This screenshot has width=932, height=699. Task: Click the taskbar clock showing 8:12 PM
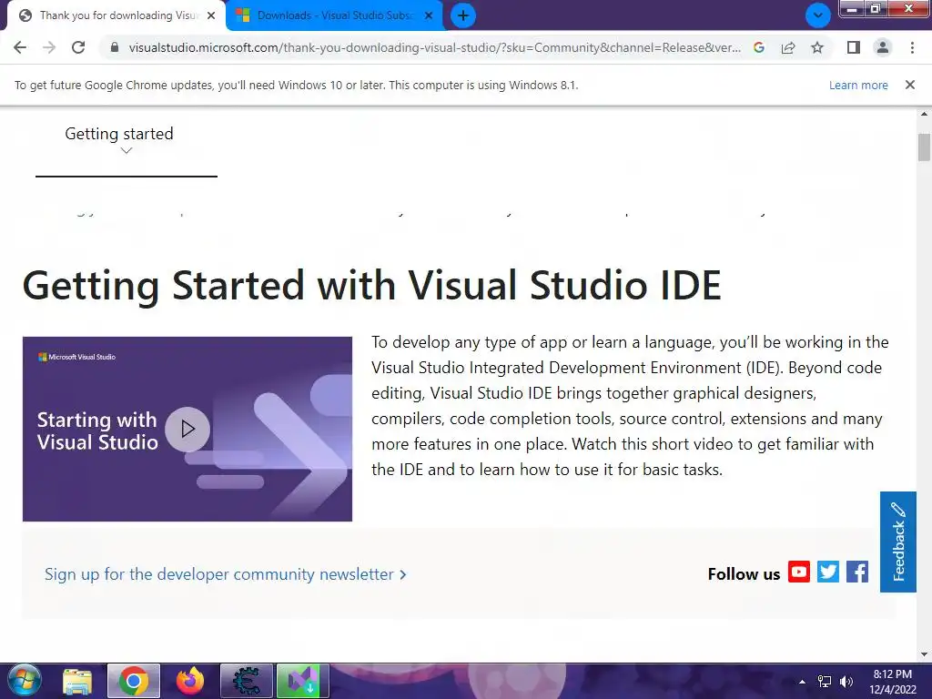893,682
